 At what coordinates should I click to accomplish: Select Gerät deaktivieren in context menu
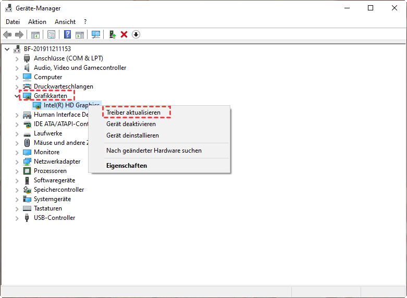coord(131,124)
